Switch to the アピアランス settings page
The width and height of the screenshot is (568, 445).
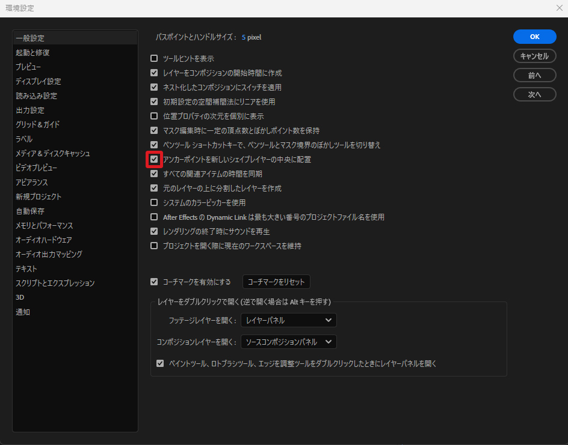point(32,182)
